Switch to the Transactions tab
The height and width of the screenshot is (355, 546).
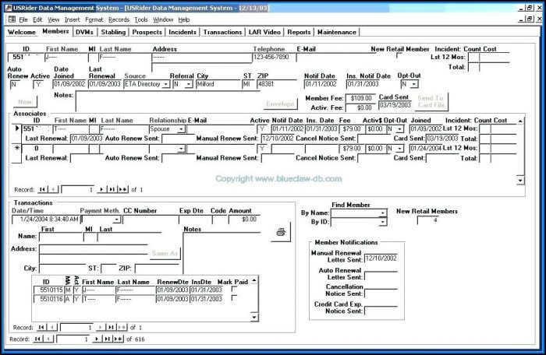(x=222, y=32)
